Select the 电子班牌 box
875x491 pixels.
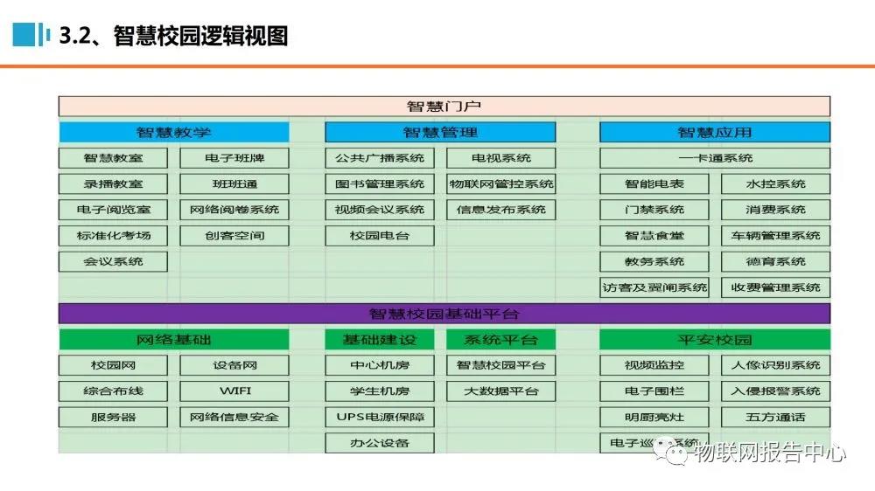point(234,159)
